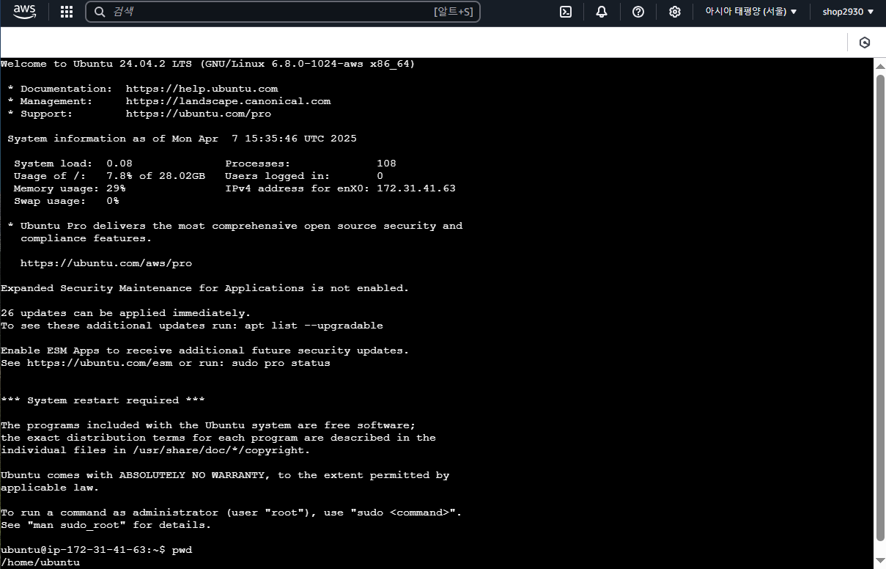886x569 pixels.
Task: Click the 'sudo pro status' text
Action: 281,363
